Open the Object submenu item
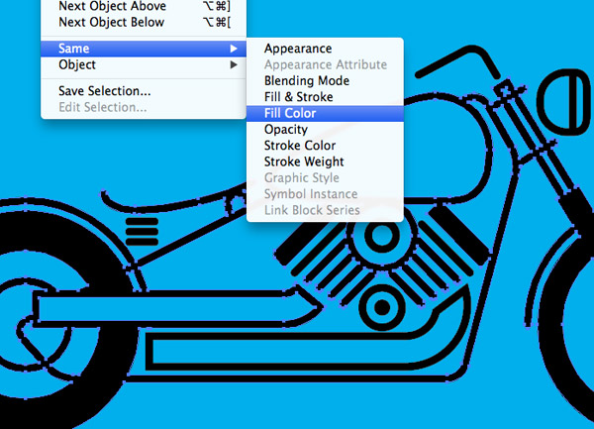Image resolution: width=594 pixels, height=429 pixels. point(144,64)
